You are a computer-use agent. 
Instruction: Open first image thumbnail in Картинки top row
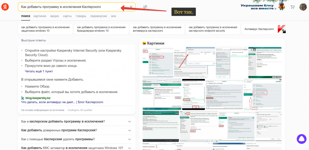point(158,62)
